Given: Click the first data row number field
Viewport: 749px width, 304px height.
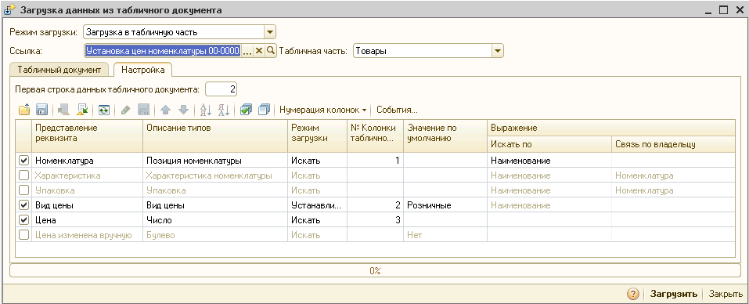Looking at the screenshot, I should 221,89.
